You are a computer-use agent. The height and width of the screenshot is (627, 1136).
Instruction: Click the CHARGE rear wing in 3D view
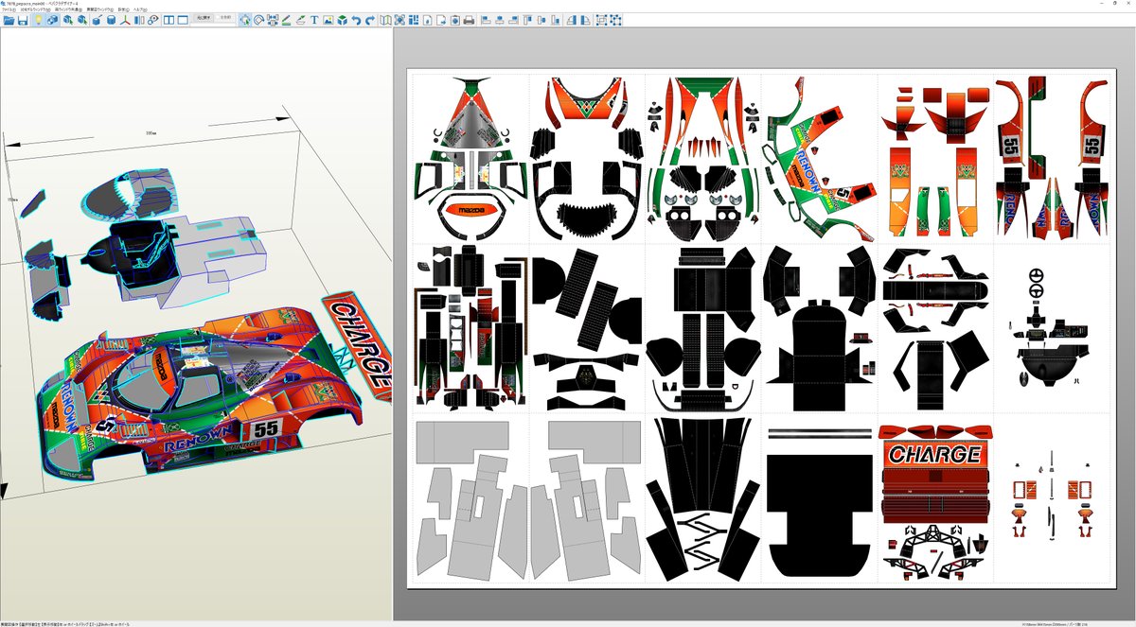click(360, 345)
